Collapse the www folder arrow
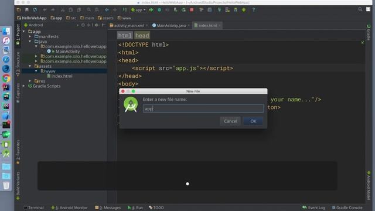The width and height of the screenshot is (375, 211). [36, 71]
